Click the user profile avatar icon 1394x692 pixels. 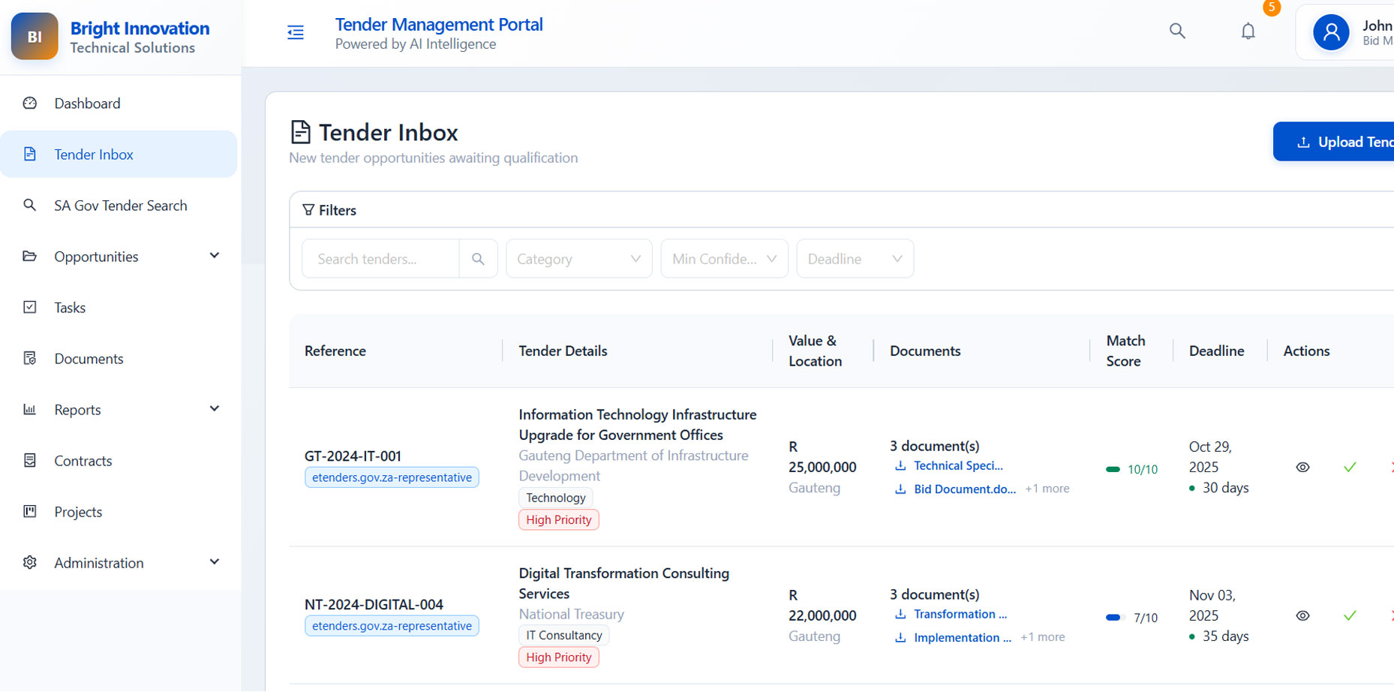click(1330, 33)
